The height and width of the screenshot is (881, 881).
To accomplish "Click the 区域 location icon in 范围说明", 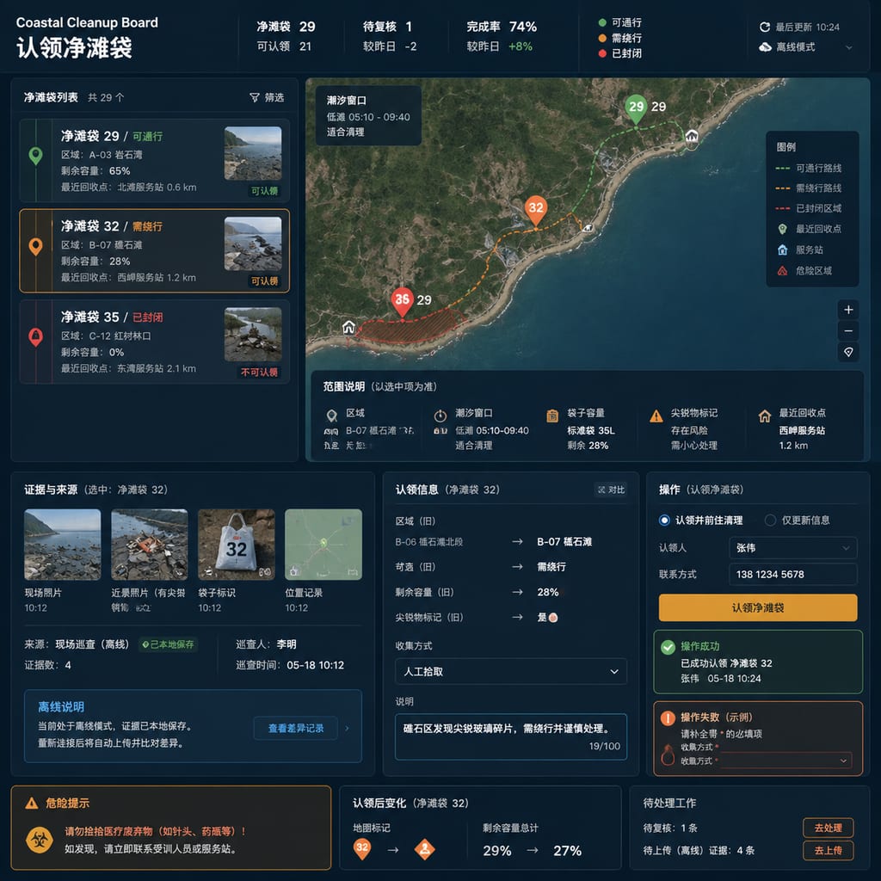I will coord(332,416).
